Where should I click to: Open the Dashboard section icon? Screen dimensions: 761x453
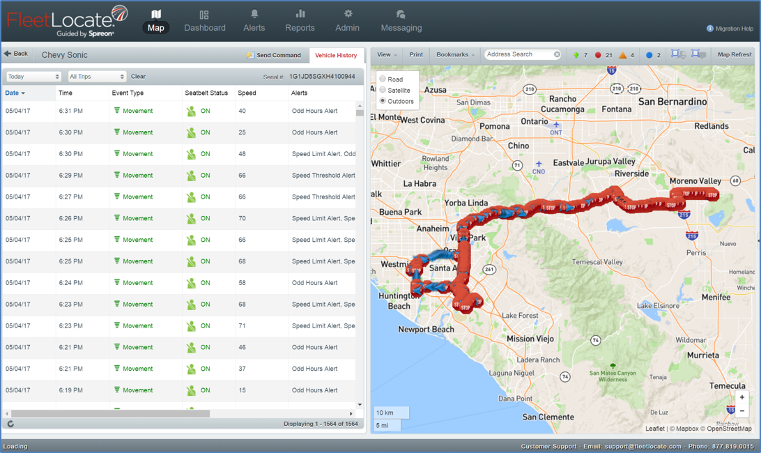point(204,15)
